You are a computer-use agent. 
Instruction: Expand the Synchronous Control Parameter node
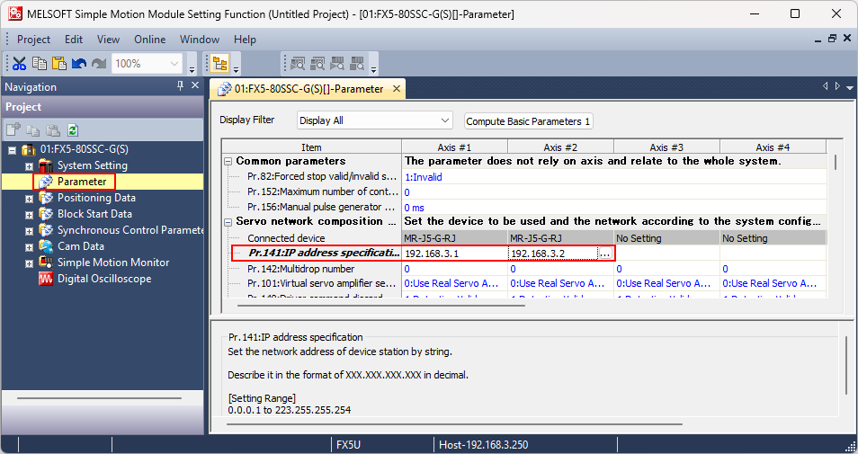(x=29, y=231)
